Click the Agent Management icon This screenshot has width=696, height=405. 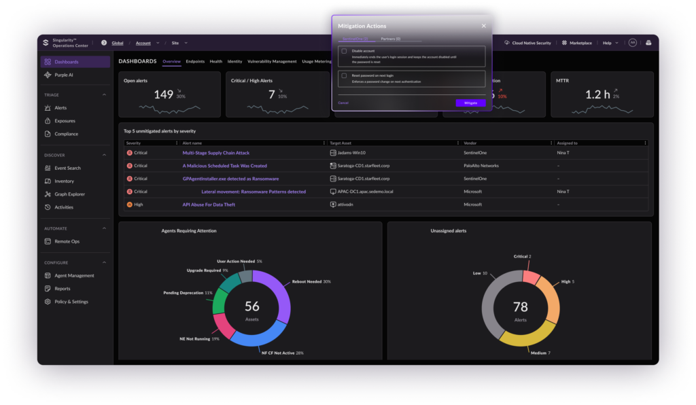point(48,275)
